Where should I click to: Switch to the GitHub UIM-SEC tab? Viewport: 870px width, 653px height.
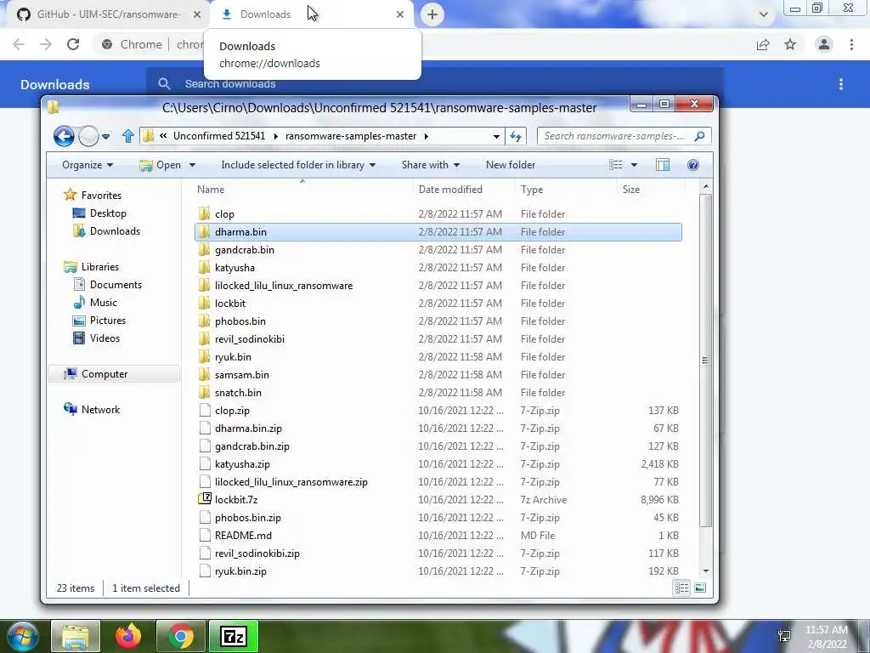(x=108, y=14)
